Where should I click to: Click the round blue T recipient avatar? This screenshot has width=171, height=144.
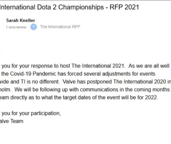33,27
